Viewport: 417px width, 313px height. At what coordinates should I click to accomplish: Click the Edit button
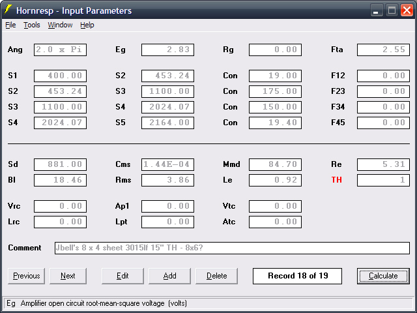coord(122,276)
